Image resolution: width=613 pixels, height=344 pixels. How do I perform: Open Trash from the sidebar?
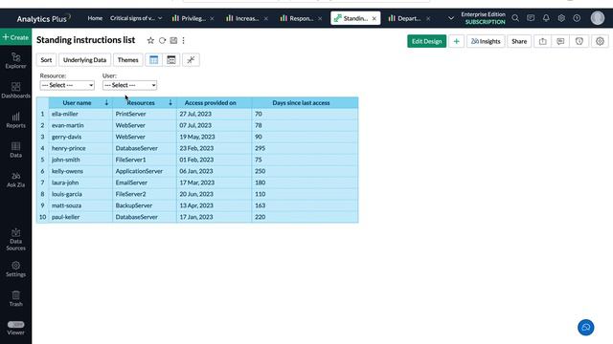15,299
